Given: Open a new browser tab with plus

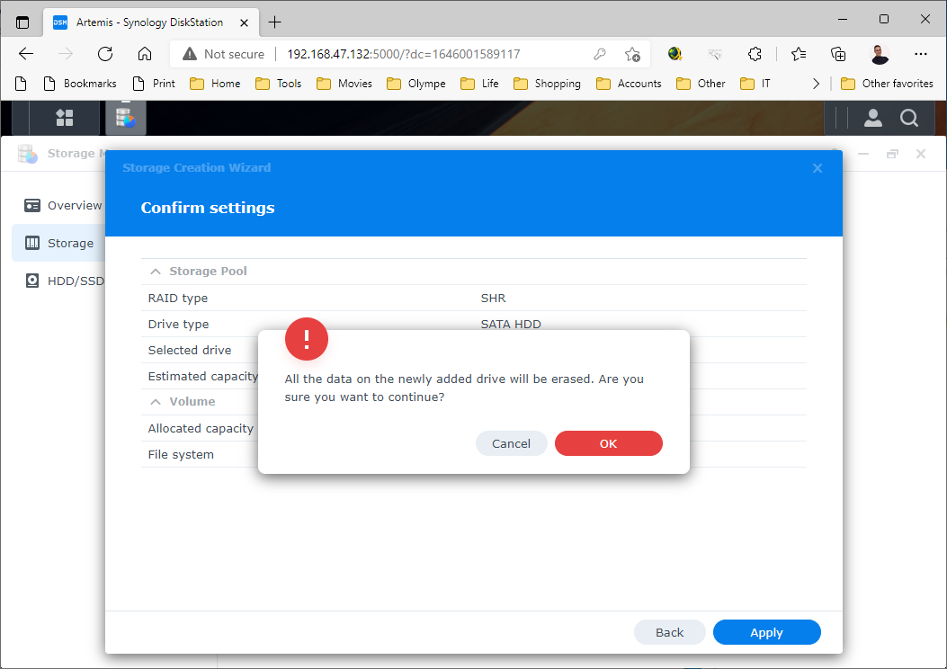Looking at the screenshot, I should coord(275,22).
